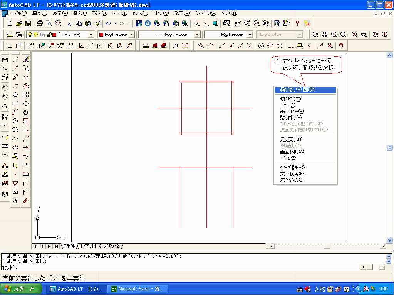Screen dimensions: 394x295
Task: Select the Ellipse drawing tool
Action: [x=15, y=147]
